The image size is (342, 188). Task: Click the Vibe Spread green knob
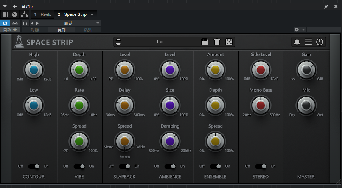coord(79,142)
